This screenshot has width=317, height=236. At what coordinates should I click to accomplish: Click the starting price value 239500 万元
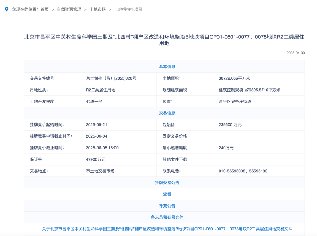[230, 124]
